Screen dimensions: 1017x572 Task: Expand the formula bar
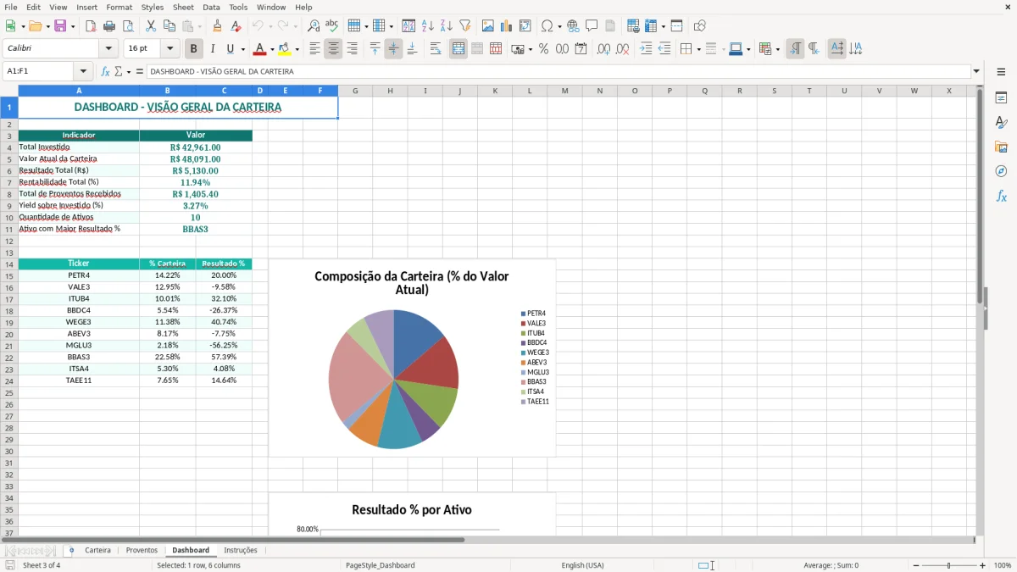pos(977,72)
